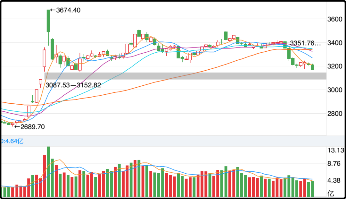Click the 3400 price axis label
Screen dimensions: 346x199
[x=335, y=43]
